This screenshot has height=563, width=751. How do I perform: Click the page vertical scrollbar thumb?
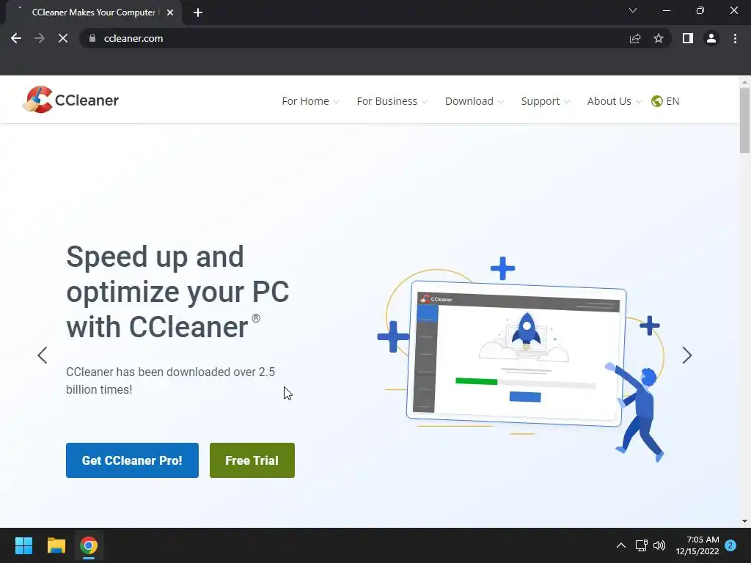(744, 121)
